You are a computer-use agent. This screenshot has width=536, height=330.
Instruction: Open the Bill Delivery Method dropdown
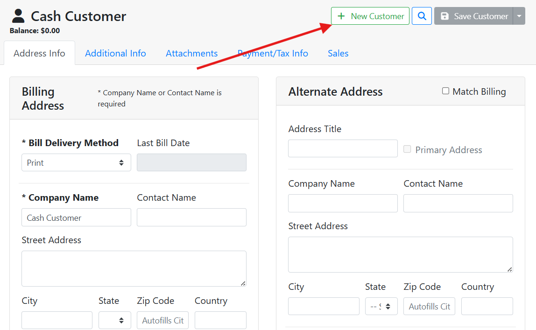tap(76, 163)
